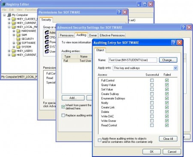Click help button in Auditing Entry title bar
The image size is (193, 157).
click(174, 42)
